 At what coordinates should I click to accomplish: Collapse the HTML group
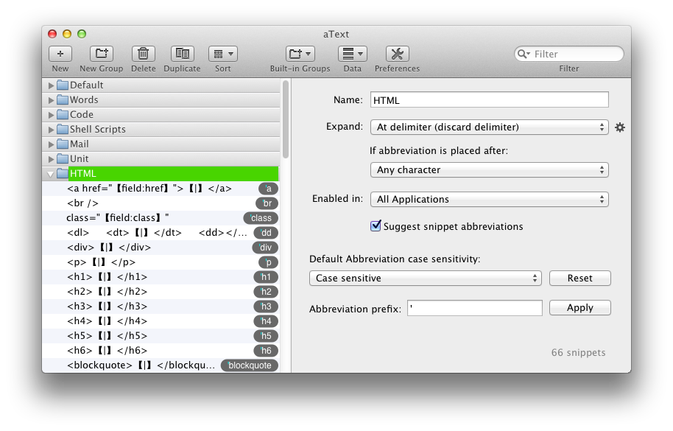pyautogui.click(x=51, y=174)
